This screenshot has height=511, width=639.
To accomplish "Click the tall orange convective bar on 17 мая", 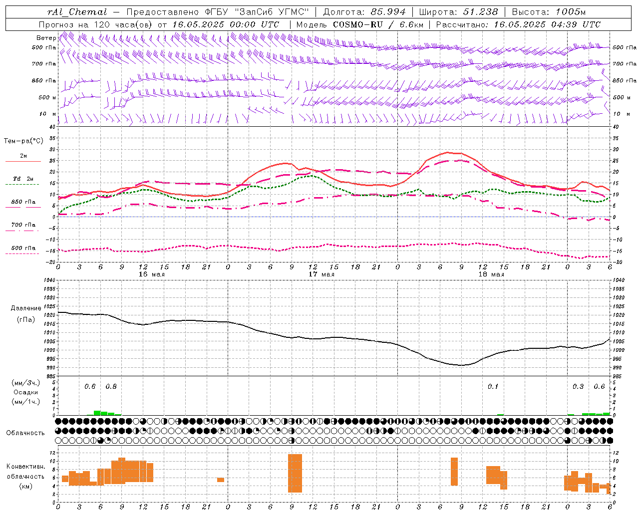I will pos(295,473).
